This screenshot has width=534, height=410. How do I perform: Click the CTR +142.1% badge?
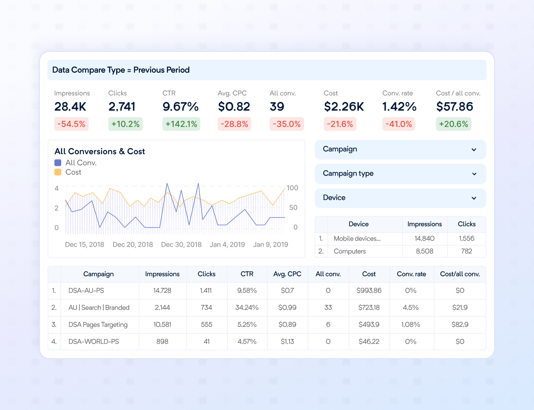[181, 124]
